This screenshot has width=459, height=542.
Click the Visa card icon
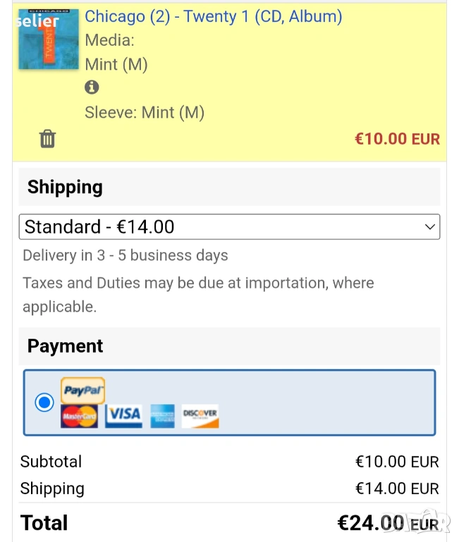pyautogui.click(x=123, y=415)
